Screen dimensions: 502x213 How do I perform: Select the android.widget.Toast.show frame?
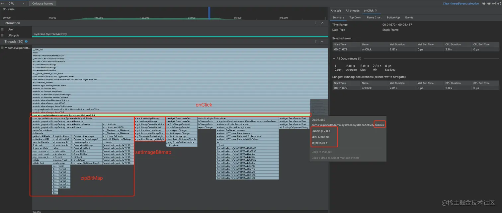(238, 118)
